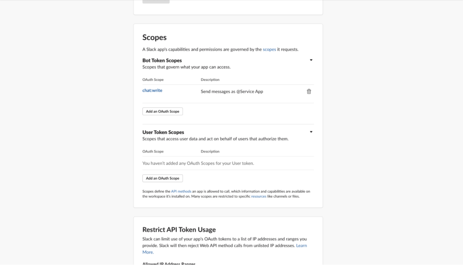The height and width of the screenshot is (265, 463).
Task: Visit the "resources" link in the footnote
Action: (259, 196)
